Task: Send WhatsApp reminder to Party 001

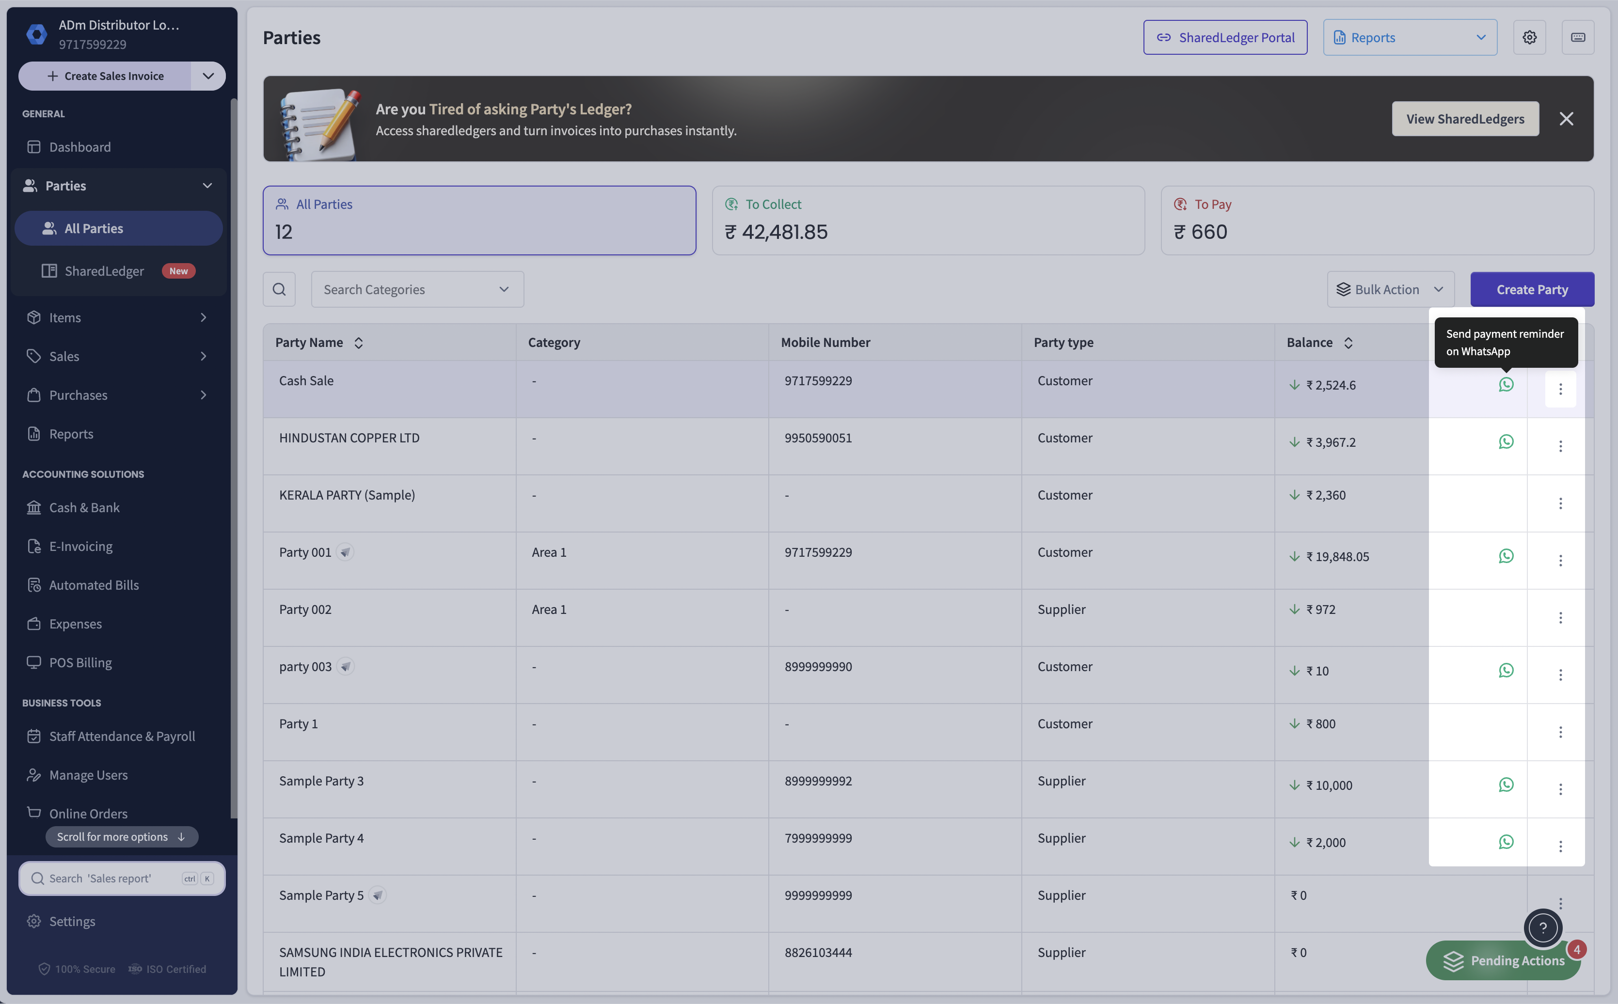Action: (x=1506, y=556)
